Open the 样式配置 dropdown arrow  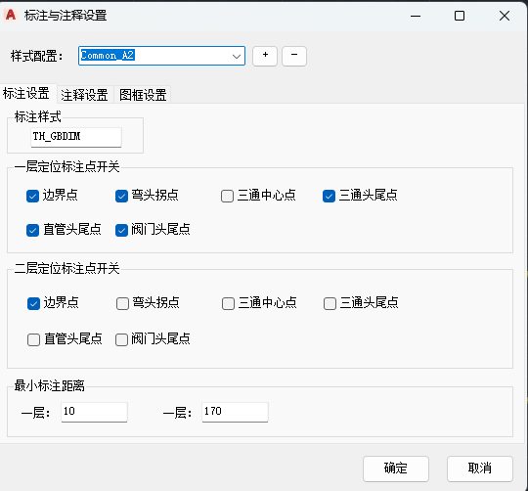[x=237, y=56]
